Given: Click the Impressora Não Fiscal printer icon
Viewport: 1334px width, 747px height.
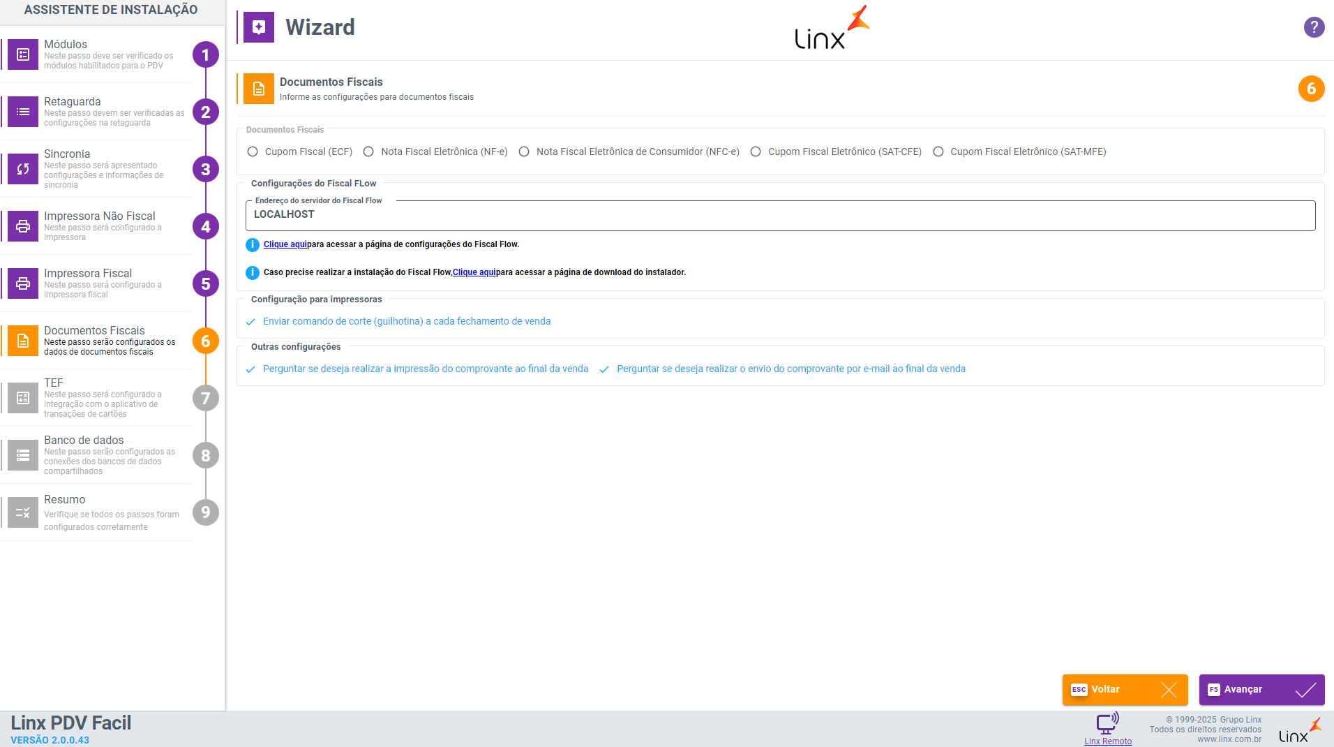Looking at the screenshot, I should tap(23, 226).
